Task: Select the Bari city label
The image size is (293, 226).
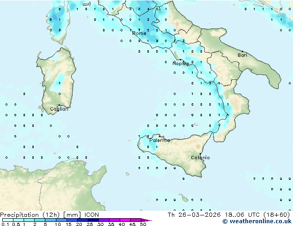Action: [x=242, y=55]
